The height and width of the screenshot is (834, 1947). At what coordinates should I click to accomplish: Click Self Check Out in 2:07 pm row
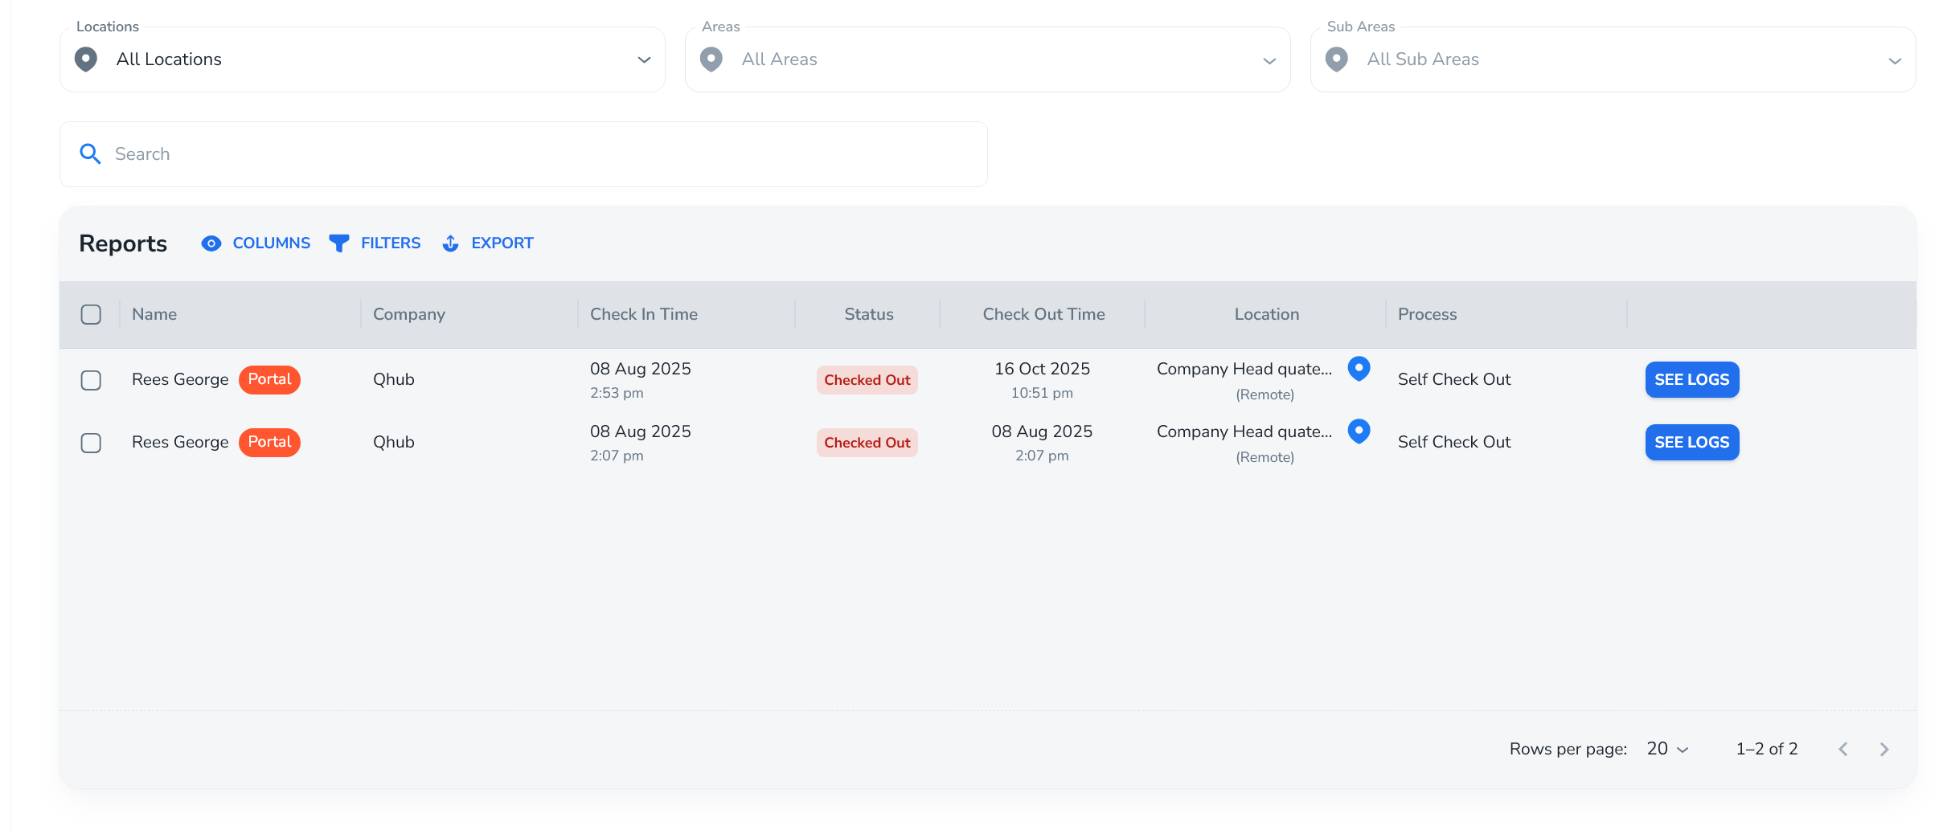coord(1454,442)
